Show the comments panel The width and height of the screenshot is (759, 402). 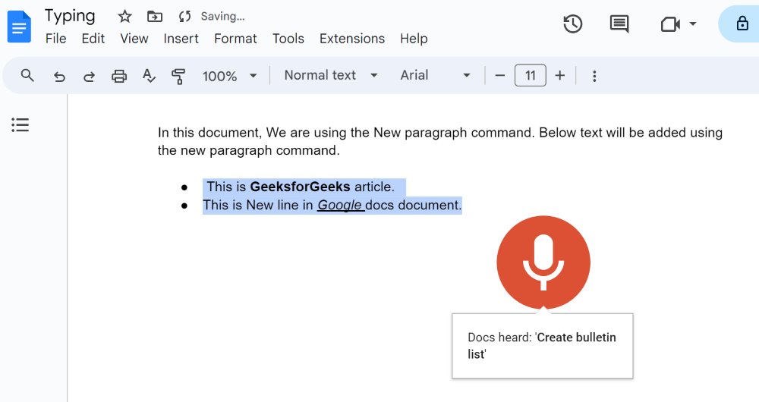619,24
